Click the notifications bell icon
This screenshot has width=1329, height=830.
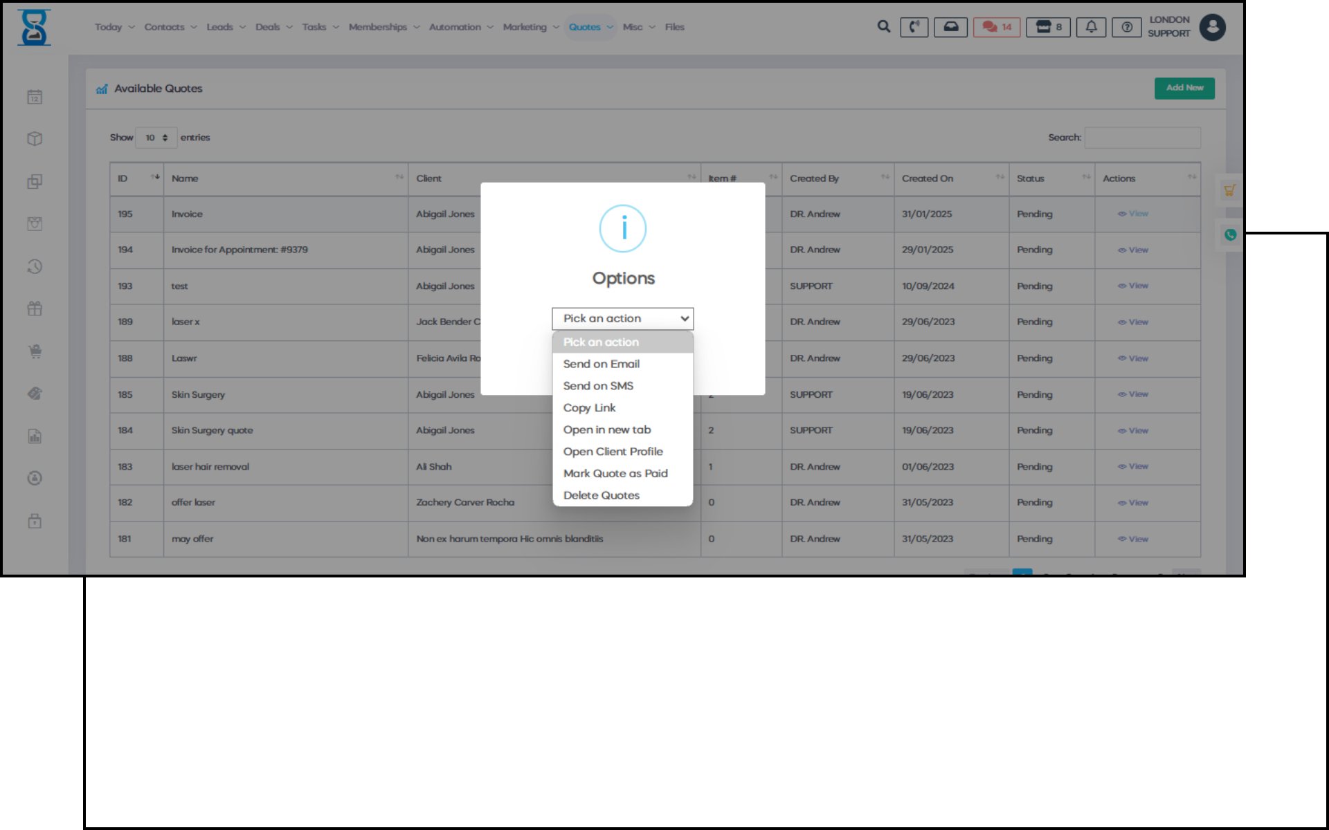[x=1091, y=27]
